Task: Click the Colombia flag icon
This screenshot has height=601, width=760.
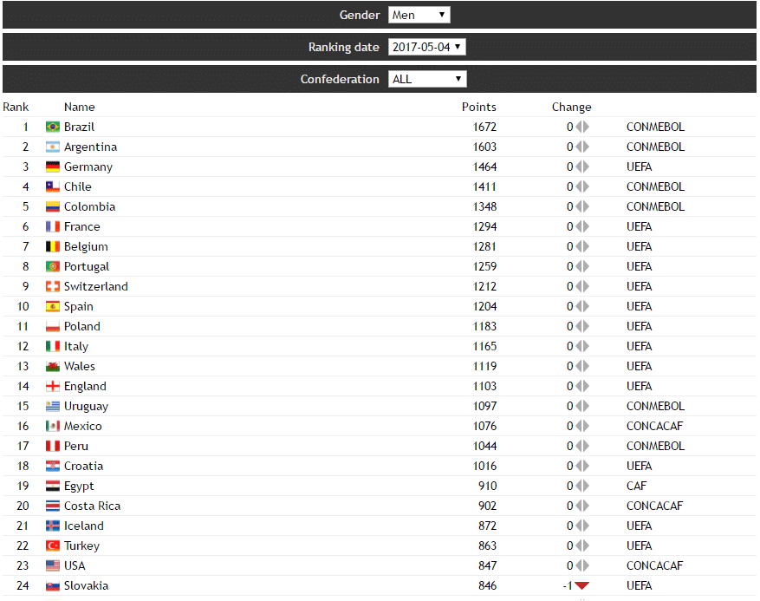Action: pos(52,206)
